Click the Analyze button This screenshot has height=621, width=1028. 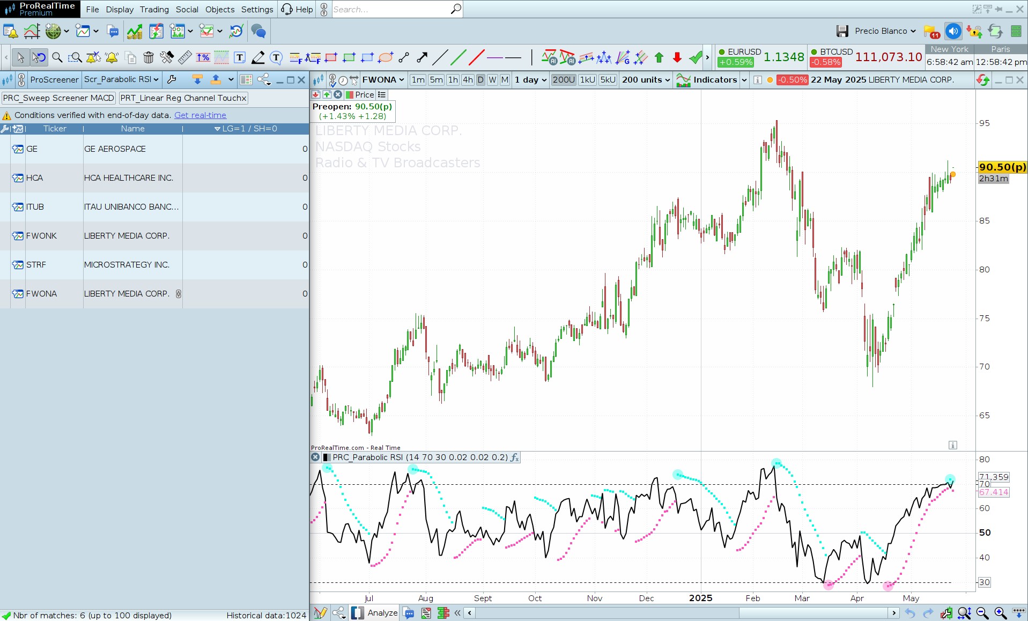[x=374, y=613]
